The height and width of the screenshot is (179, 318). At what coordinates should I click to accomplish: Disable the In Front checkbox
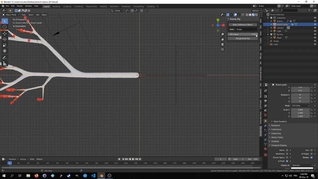[287, 161]
